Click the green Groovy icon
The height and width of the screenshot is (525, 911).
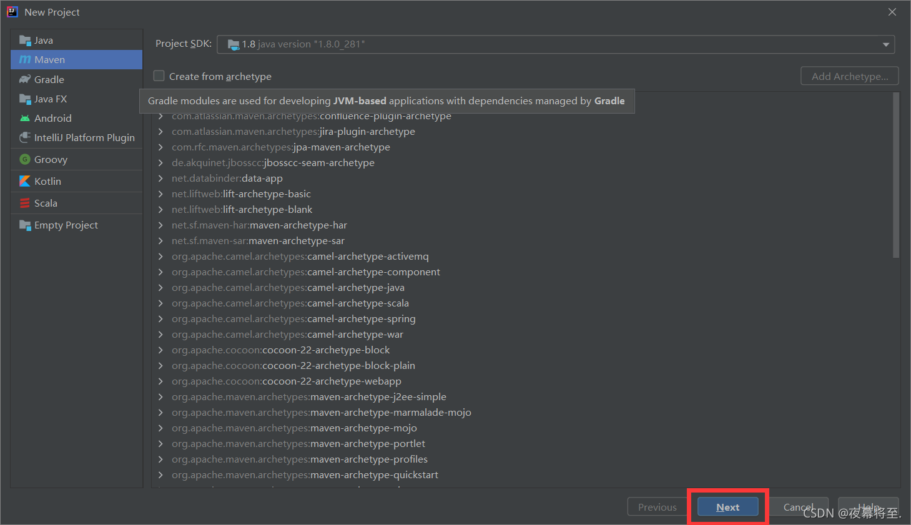point(25,159)
